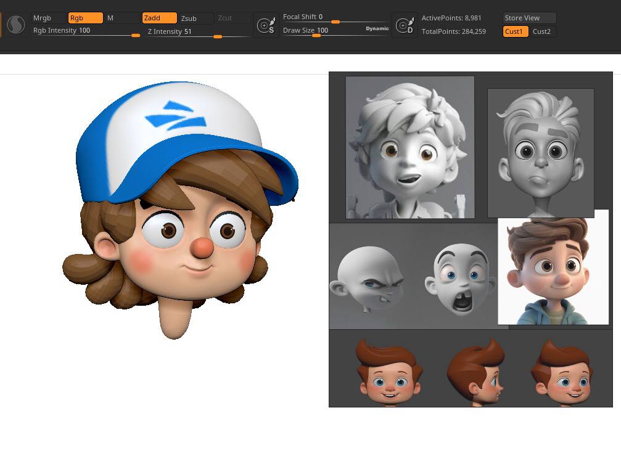Click the brush depth D icon
The width and height of the screenshot is (621, 458).
click(x=405, y=26)
